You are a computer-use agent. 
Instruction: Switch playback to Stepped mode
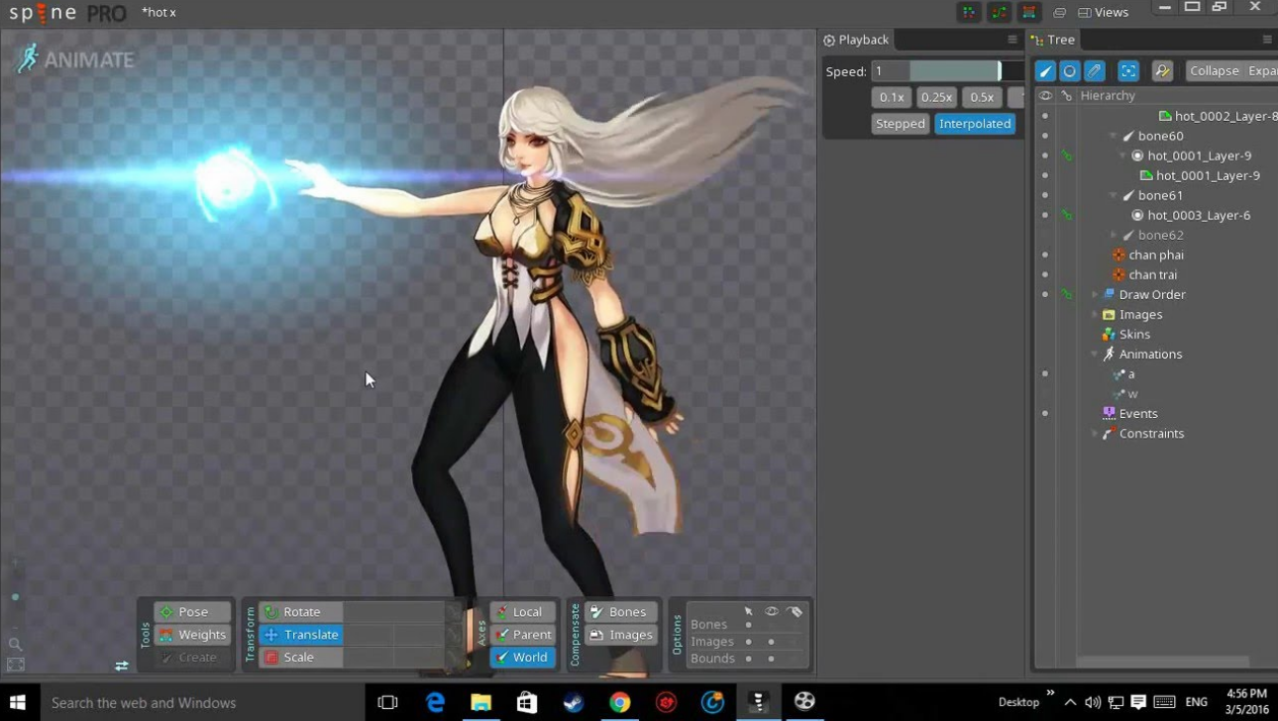click(901, 124)
